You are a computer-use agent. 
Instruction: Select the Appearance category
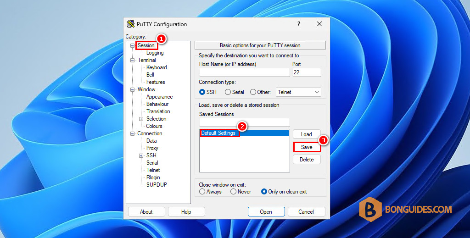159,97
